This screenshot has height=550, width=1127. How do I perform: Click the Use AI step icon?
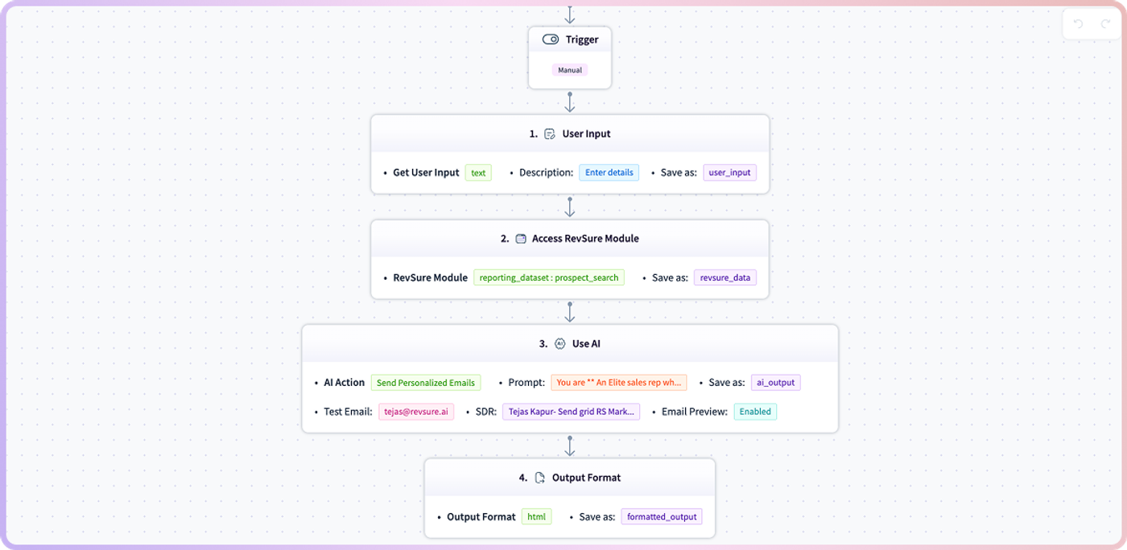(x=560, y=343)
